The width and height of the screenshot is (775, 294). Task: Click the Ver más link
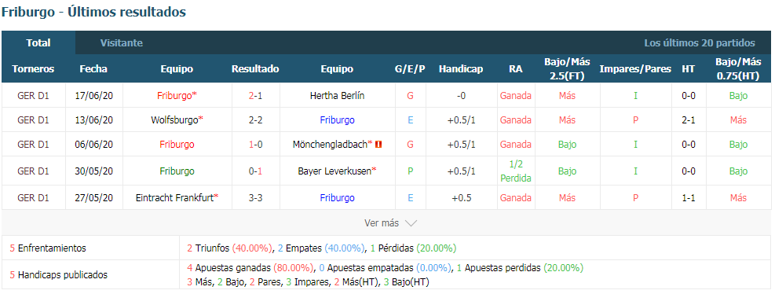382,223
